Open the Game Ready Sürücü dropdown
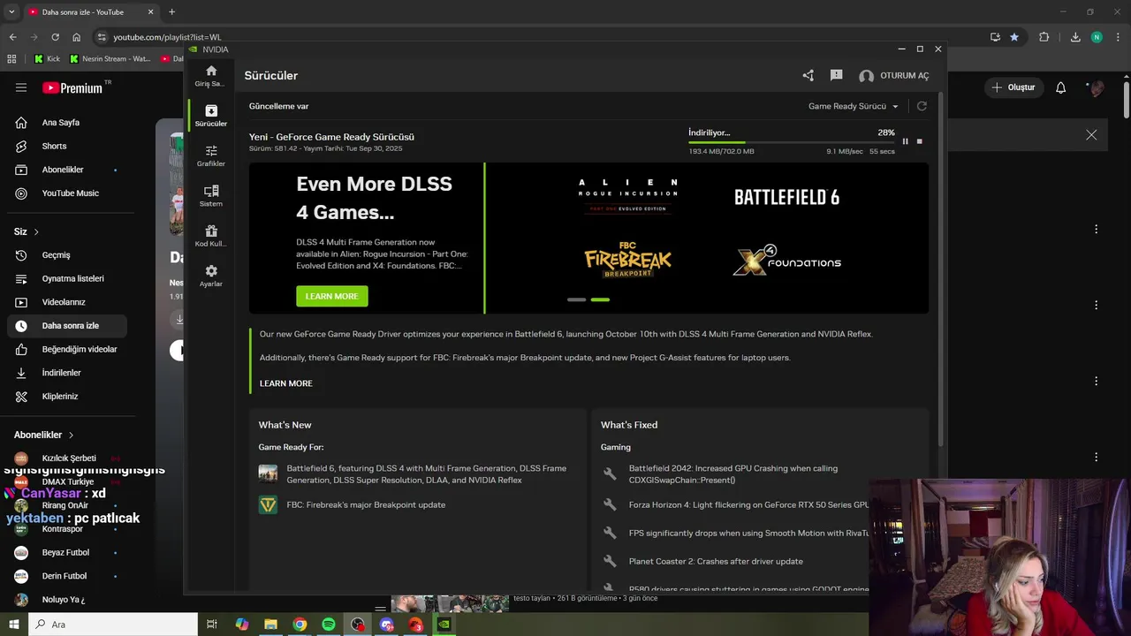 (854, 106)
